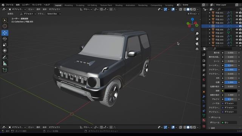The image size is (242, 136).
Task: Open the ビュー menu in top viewport header
Action: click(31, 9)
